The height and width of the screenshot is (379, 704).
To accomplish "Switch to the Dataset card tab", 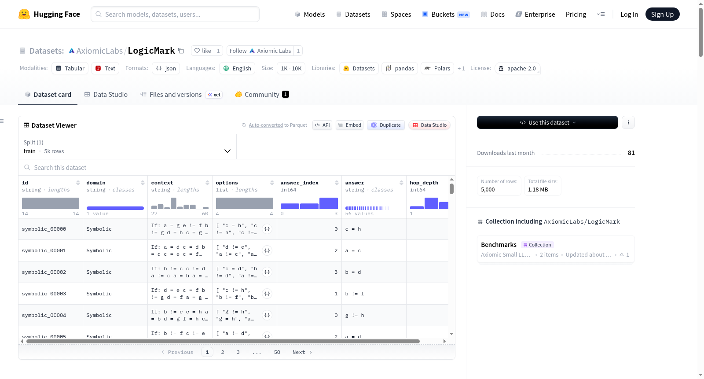I will (48, 94).
